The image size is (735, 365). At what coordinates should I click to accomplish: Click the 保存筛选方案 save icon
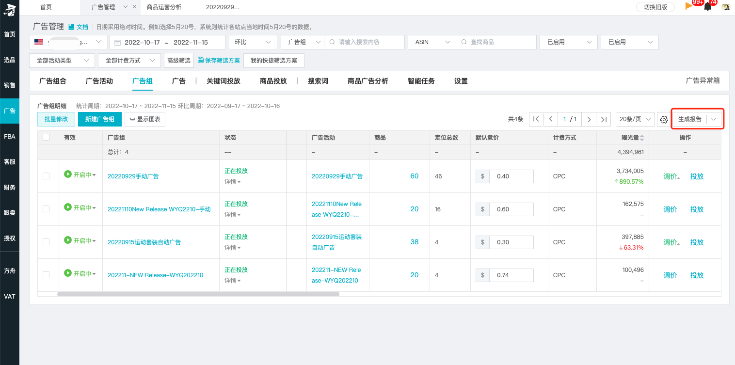(x=200, y=60)
